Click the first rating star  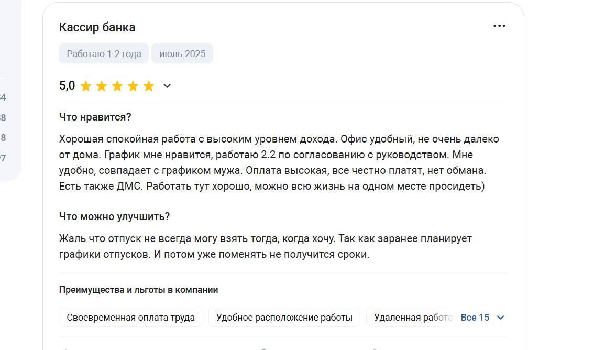point(86,86)
